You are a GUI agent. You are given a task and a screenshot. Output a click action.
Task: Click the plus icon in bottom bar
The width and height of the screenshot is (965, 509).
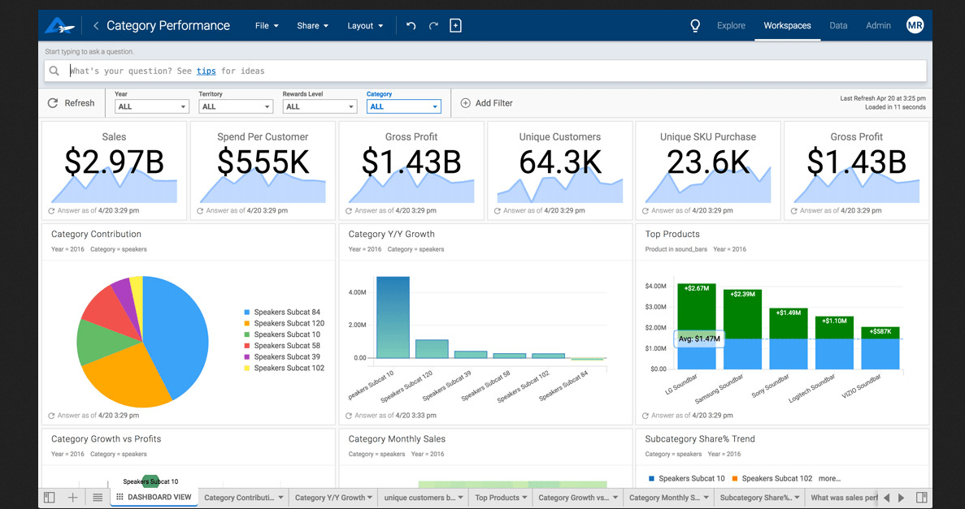(x=72, y=498)
